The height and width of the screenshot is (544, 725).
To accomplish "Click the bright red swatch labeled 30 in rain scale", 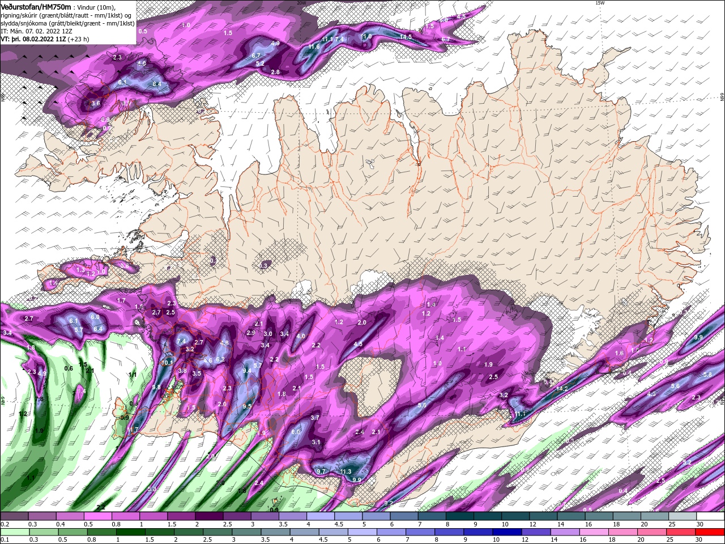I will tap(710, 532).
